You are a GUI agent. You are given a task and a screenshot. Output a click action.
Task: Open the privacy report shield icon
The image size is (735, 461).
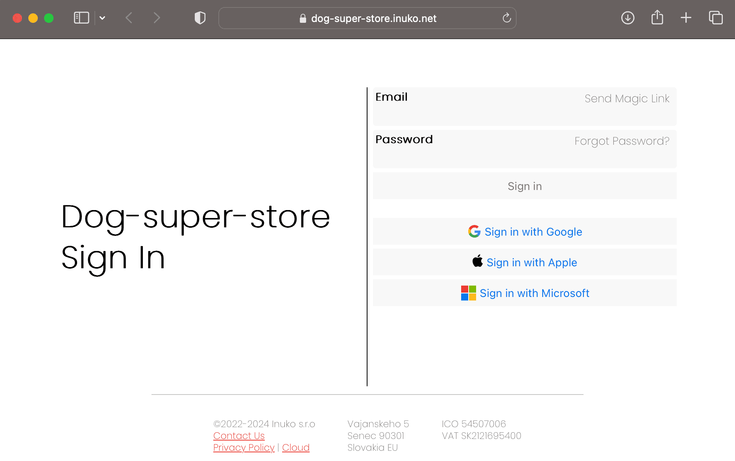pyautogui.click(x=200, y=18)
